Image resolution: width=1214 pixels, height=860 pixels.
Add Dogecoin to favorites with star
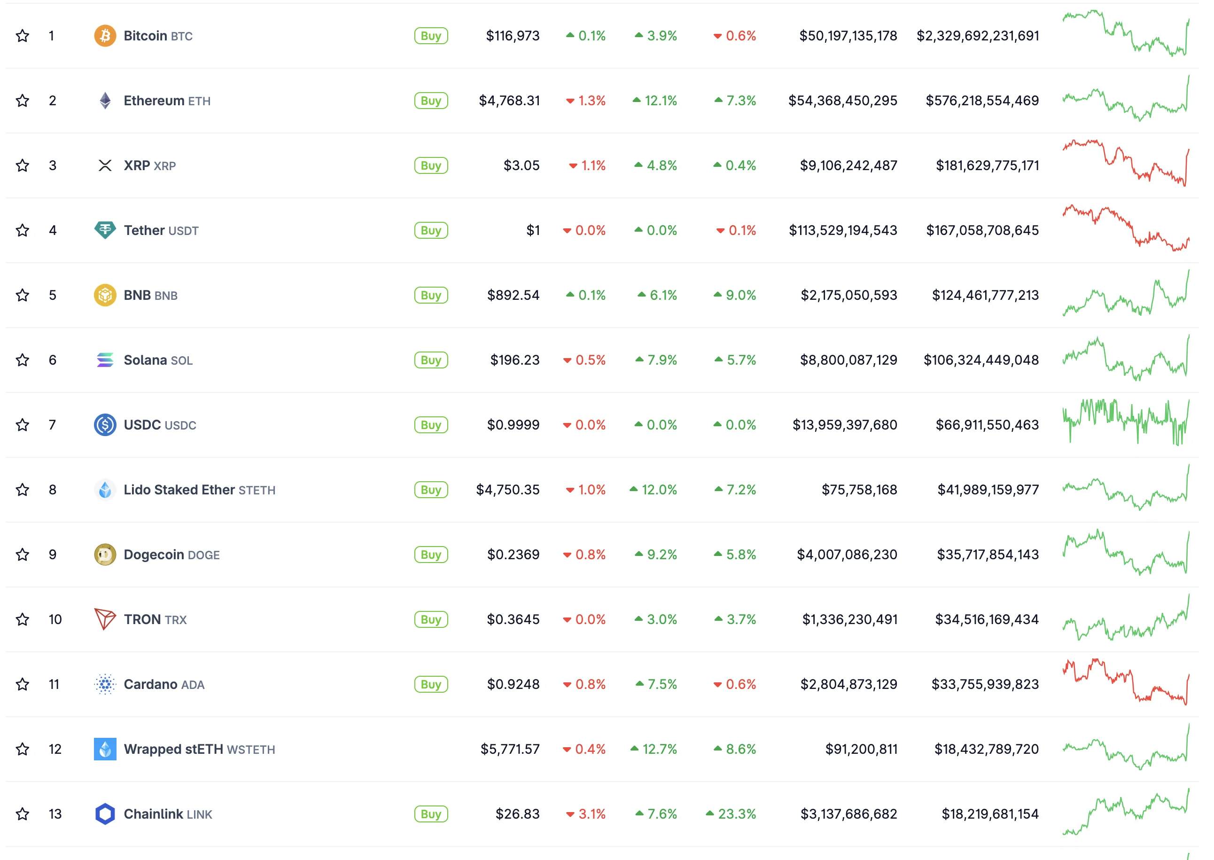coord(22,555)
